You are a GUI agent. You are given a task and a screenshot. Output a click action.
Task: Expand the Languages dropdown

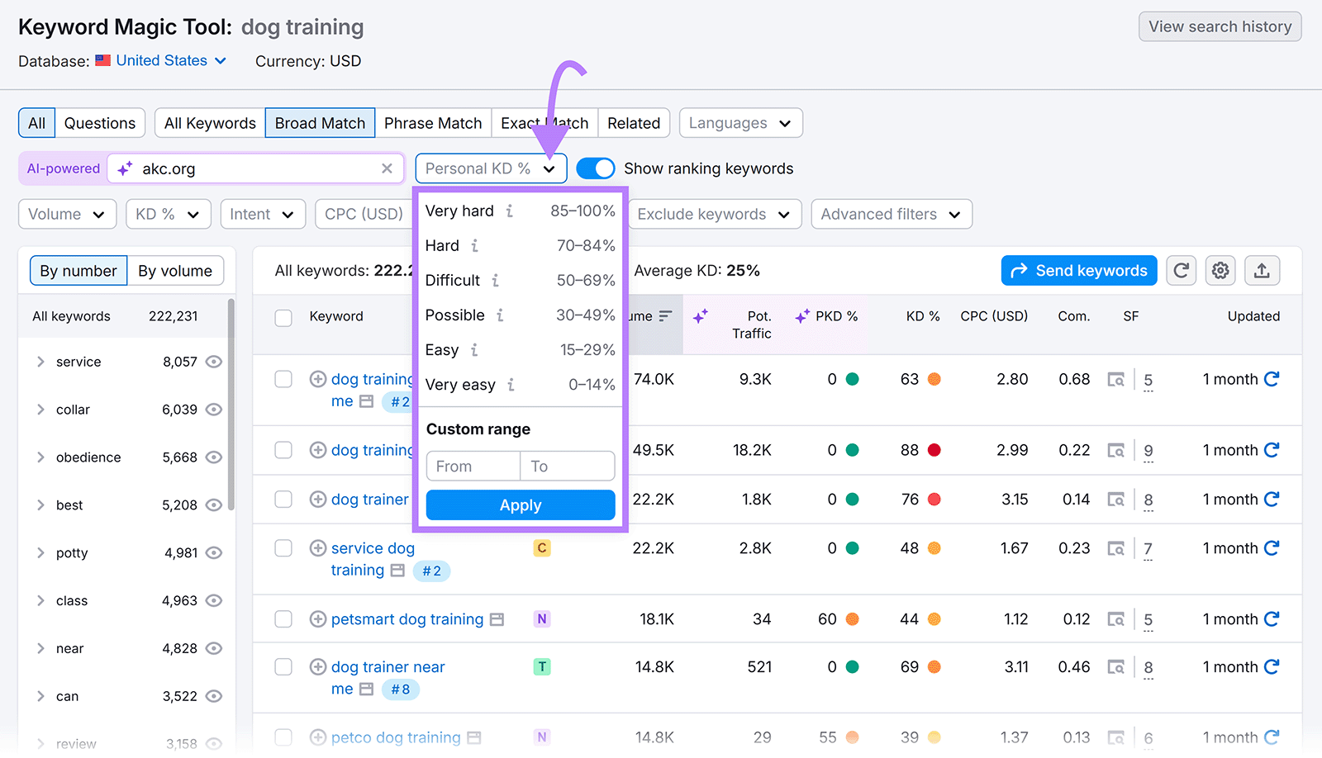pyautogui.click(x=739, y=122)
